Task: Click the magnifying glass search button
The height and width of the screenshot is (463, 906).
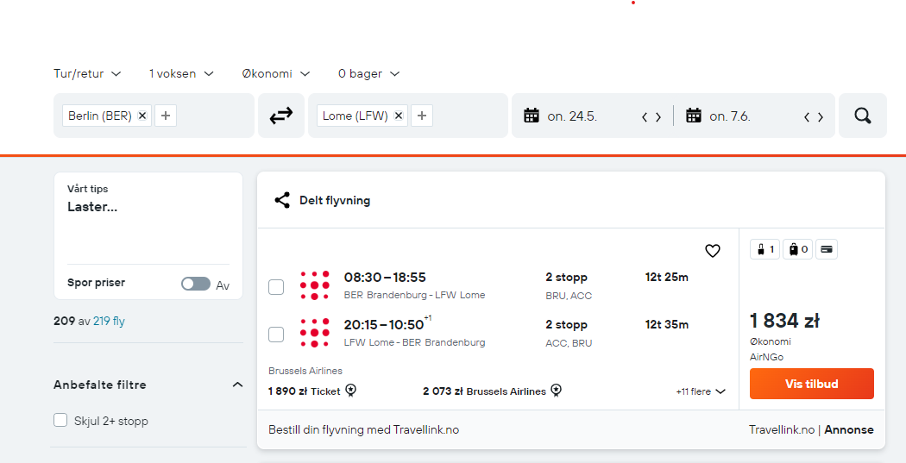Action: tap(863, 116)
